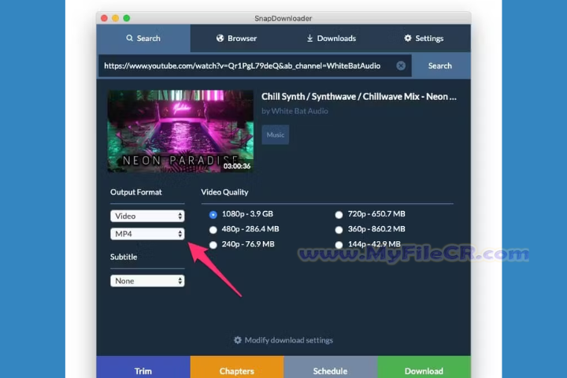The height and width of the screenshot is (378, 567).
Task: Click gear icon beside Modify download settings
Action: pyautogui.click(x=237, y=340)
